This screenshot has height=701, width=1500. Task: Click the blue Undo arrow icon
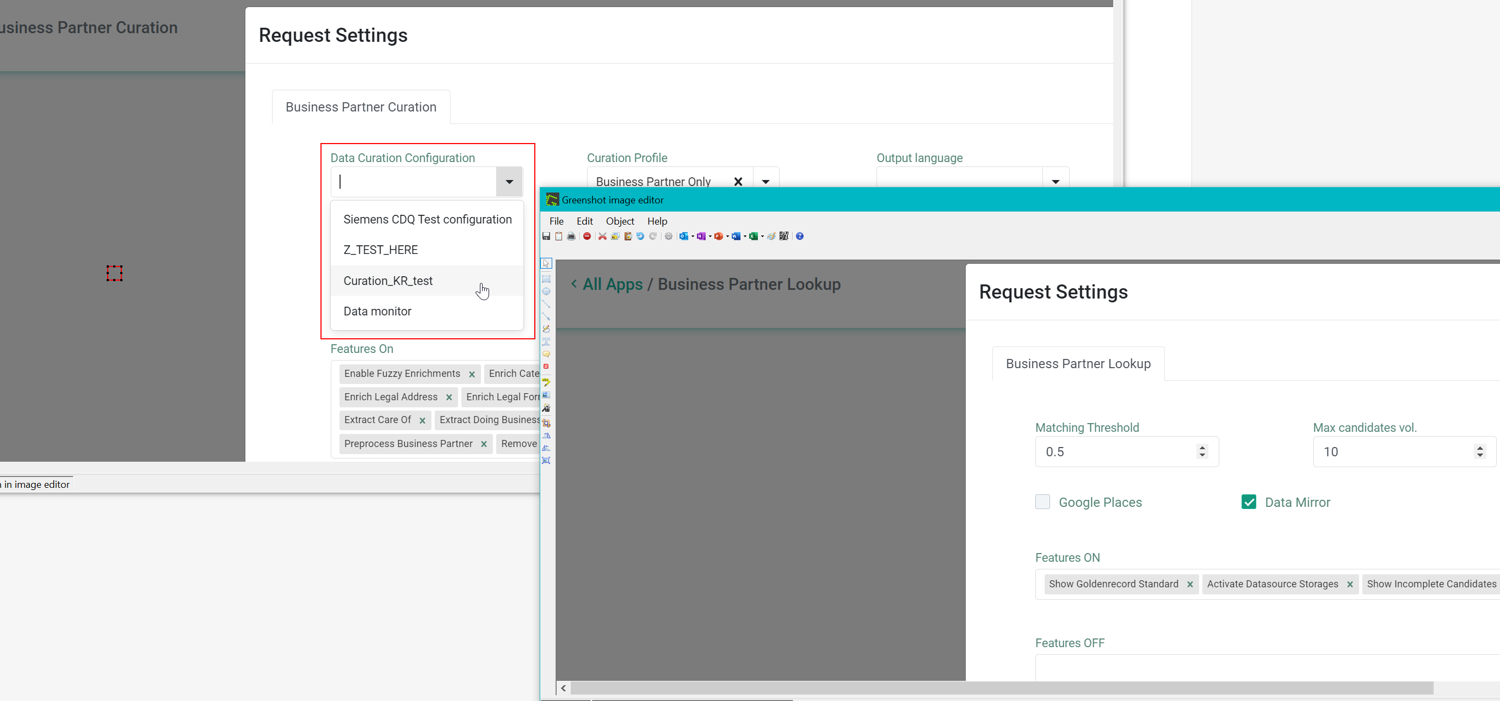[640, 237]
